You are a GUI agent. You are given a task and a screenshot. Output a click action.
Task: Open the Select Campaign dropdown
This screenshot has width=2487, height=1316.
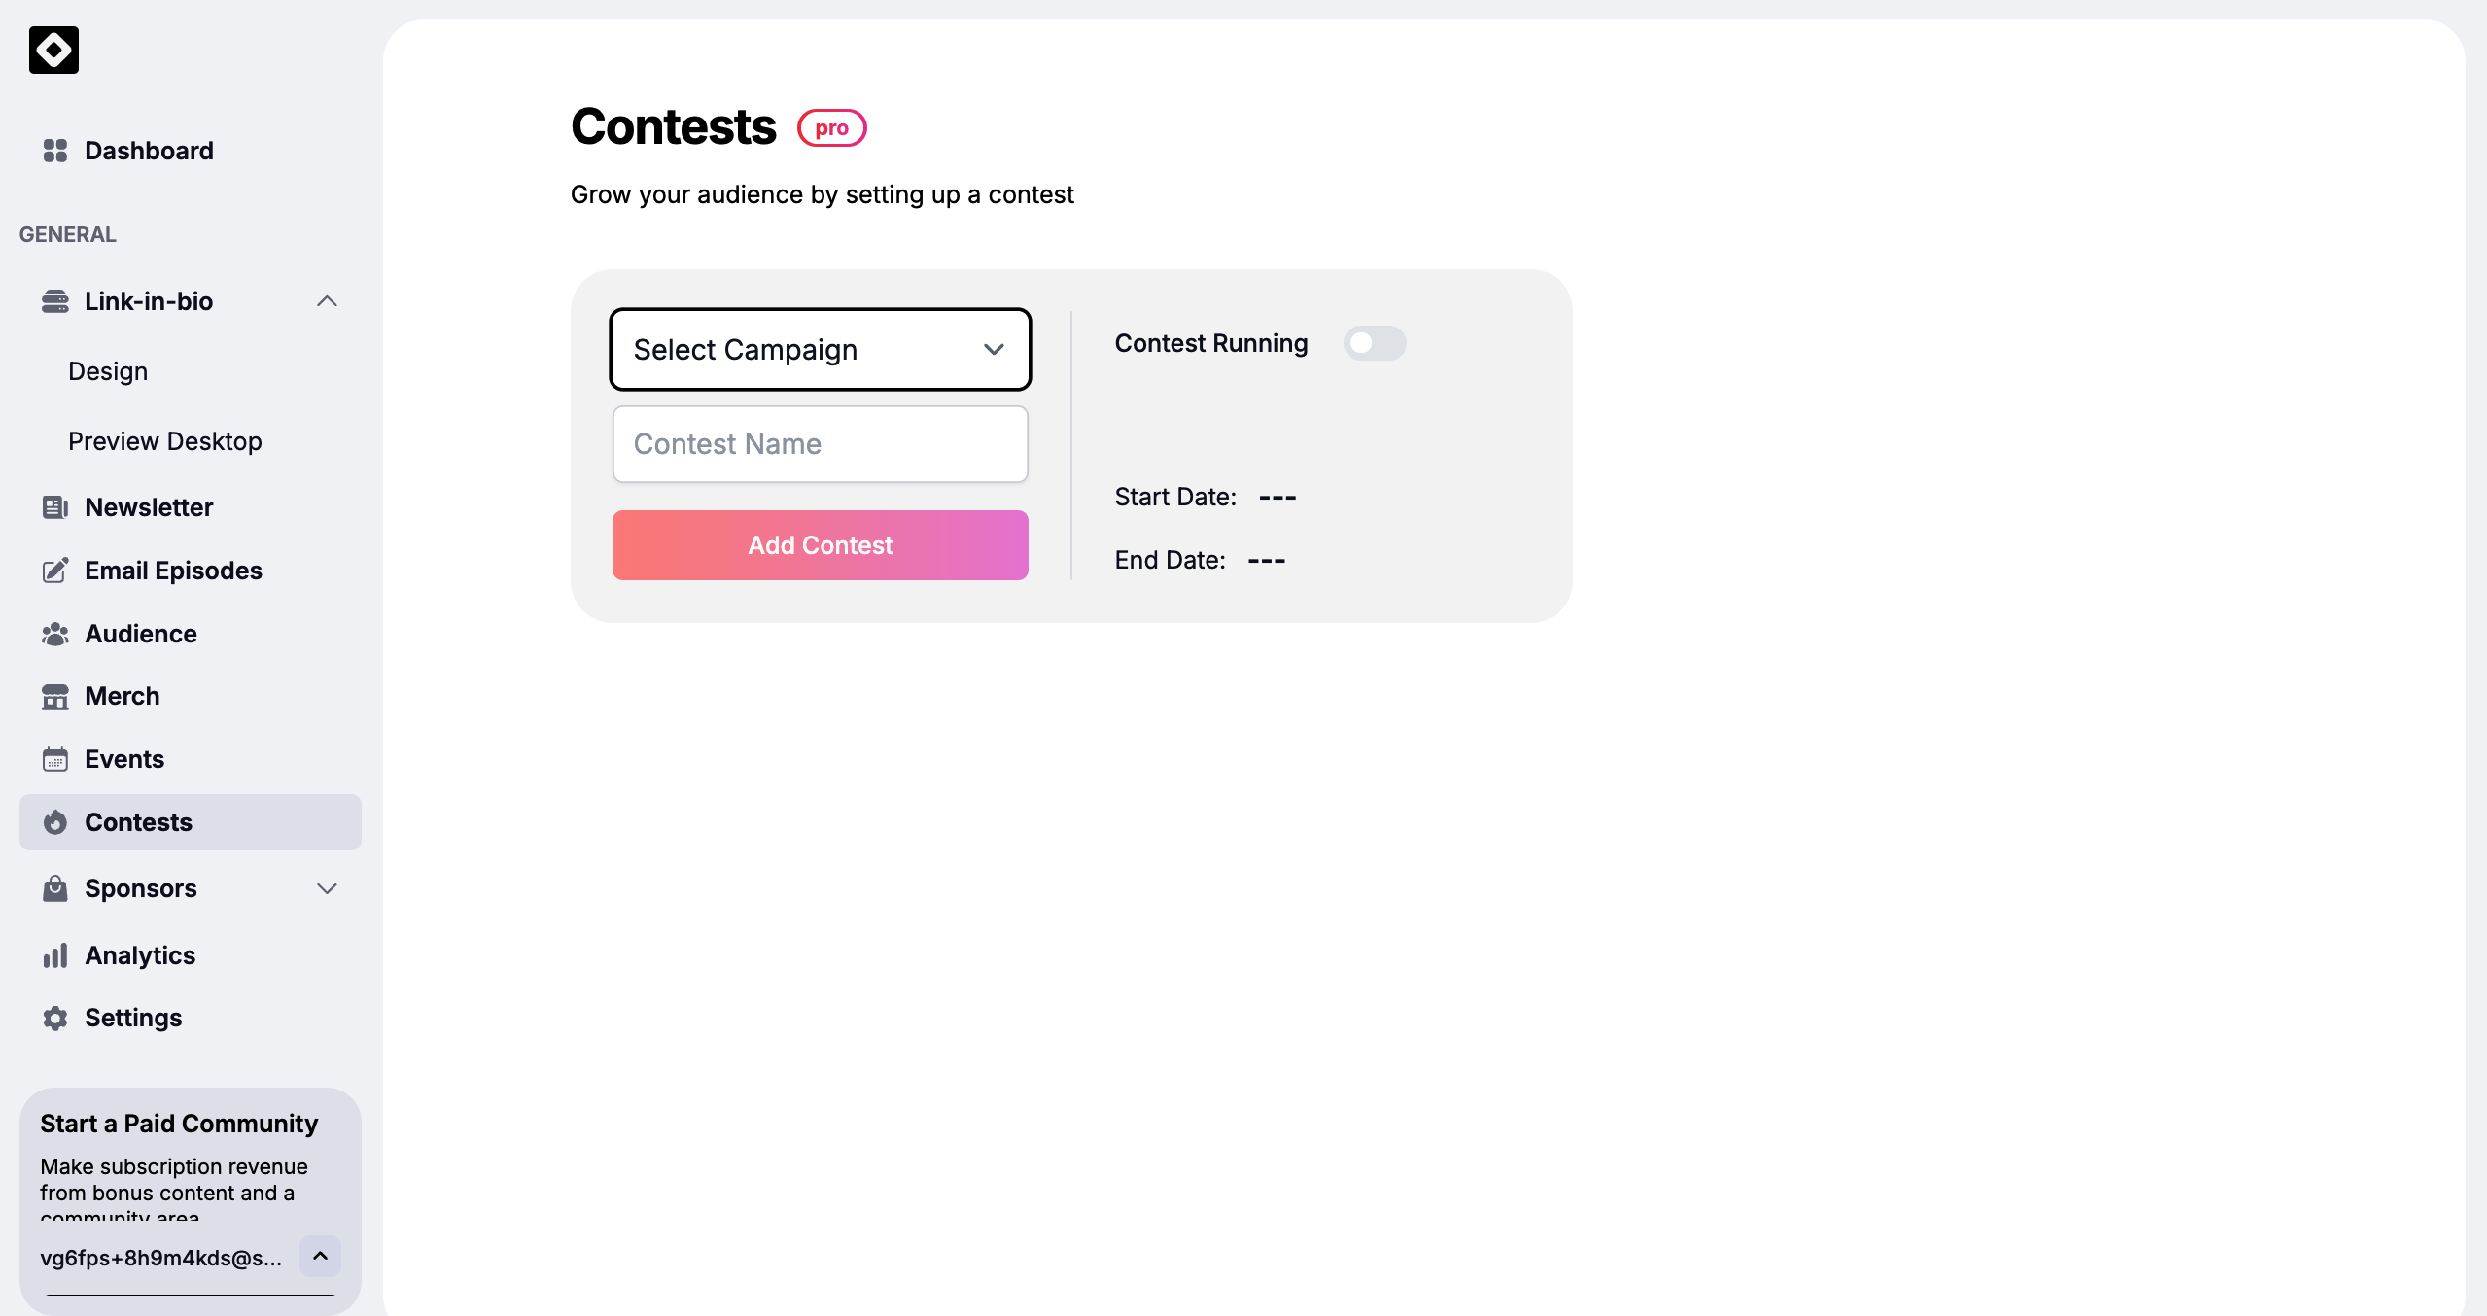tap(820, 350)
